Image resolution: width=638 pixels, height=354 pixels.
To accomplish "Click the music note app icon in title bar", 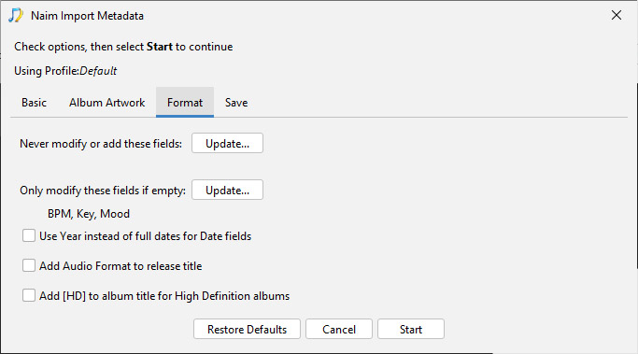I will tap(16, 16).
